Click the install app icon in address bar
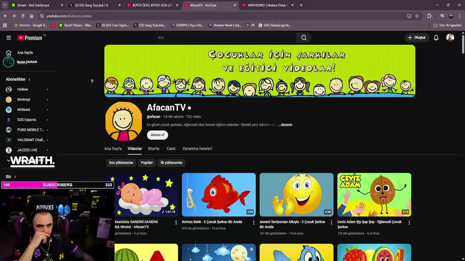465x261 pixels. tap(409, 16)
